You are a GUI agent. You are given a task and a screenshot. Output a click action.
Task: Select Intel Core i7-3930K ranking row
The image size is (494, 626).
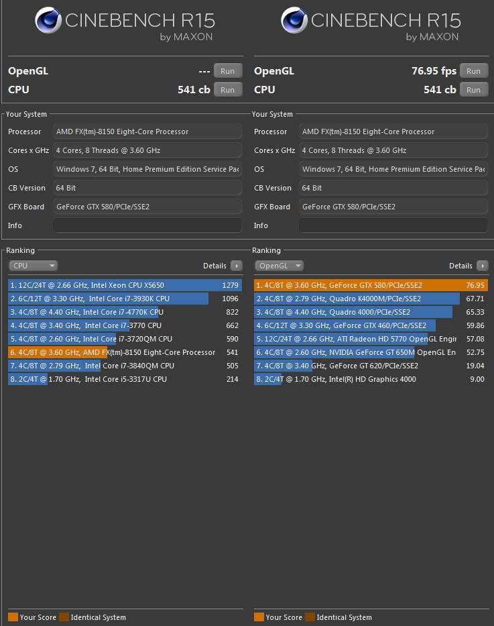coord(125,299)
